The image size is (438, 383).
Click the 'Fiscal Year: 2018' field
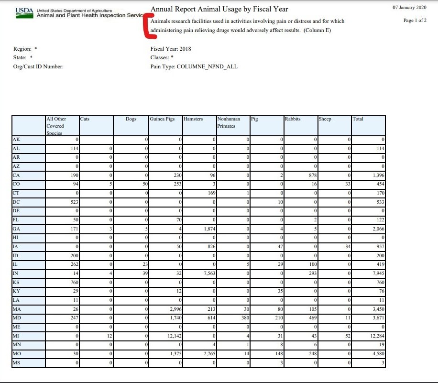click(x=171, y=49)
